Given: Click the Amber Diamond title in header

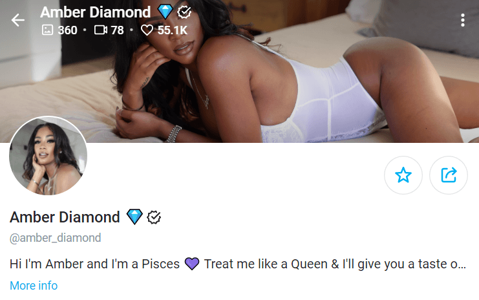Looking at the screenshot, I should coord(95,12).
